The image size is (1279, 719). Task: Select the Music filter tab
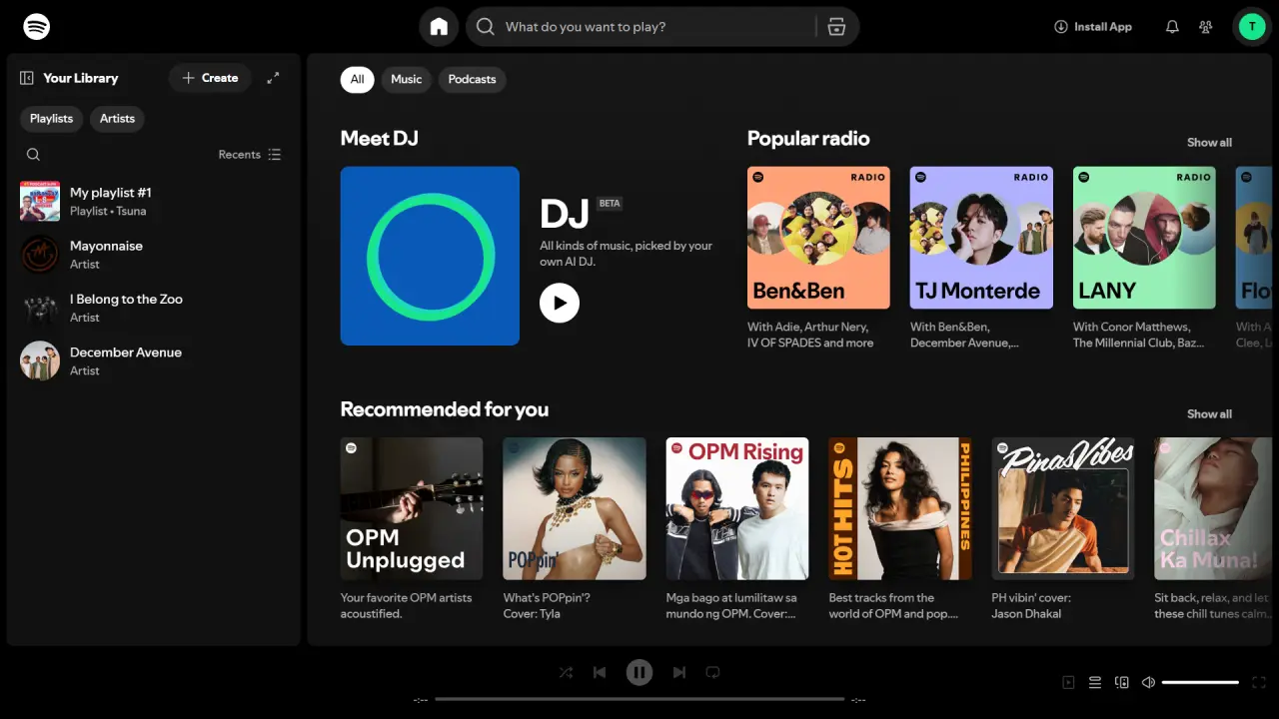tap(406, 80)
